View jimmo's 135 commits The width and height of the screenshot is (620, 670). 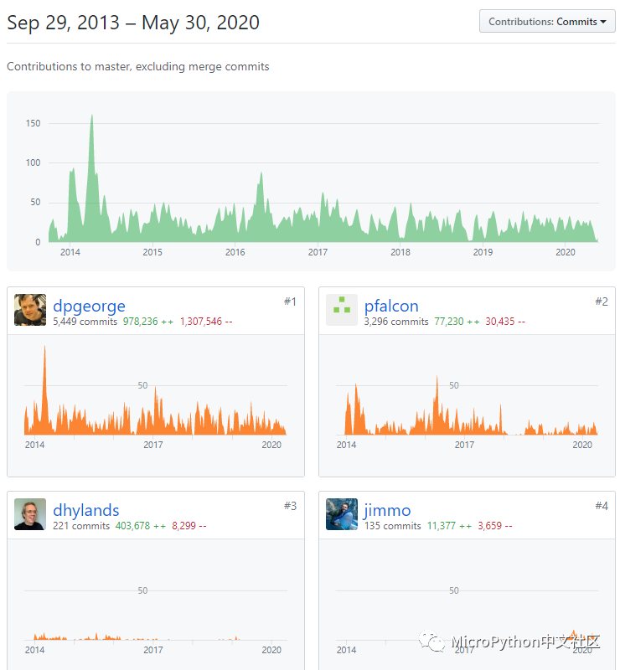pos(392,526)
